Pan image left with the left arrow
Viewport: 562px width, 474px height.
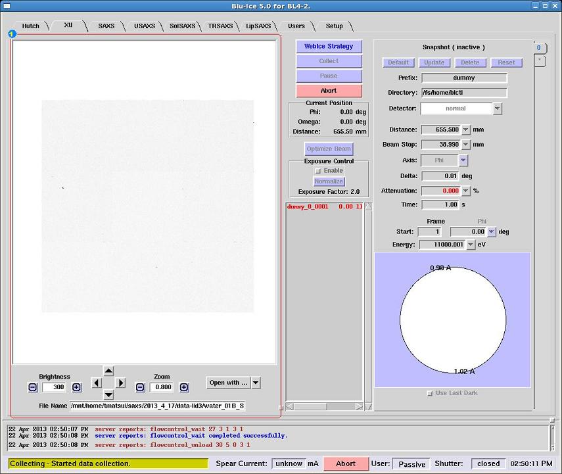97,383
